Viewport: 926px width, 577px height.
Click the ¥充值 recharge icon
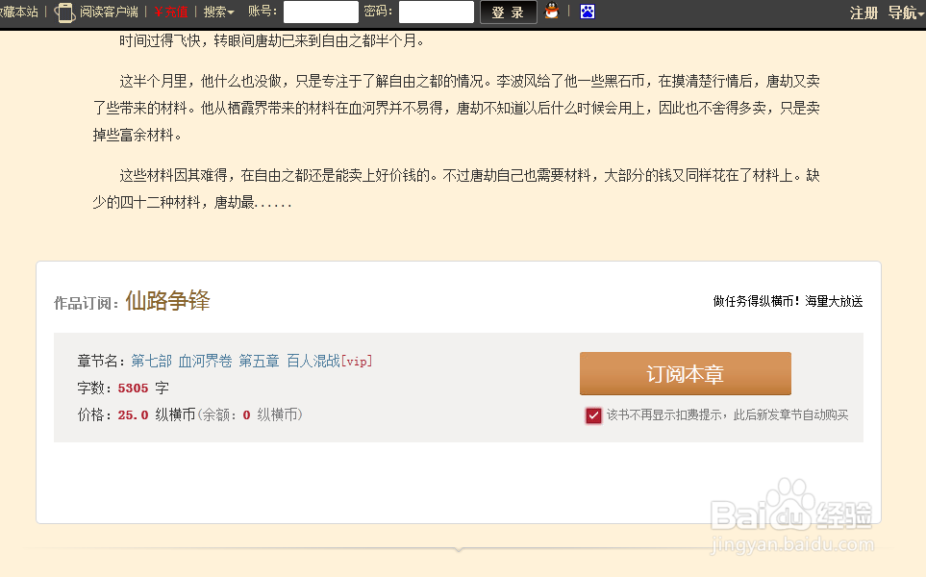point(169,12)
